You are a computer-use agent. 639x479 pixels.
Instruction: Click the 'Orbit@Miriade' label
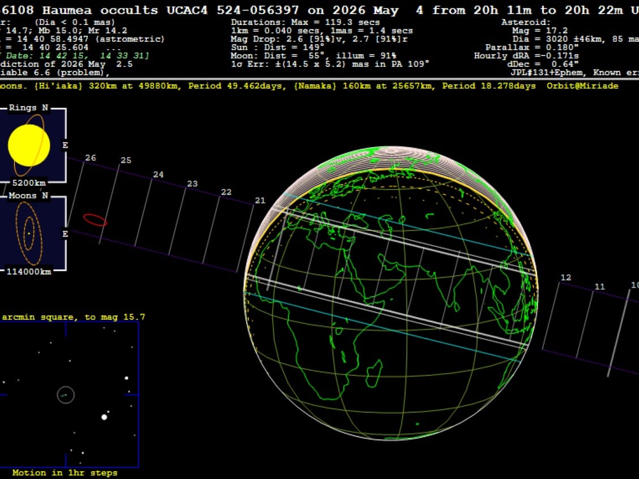582,86
